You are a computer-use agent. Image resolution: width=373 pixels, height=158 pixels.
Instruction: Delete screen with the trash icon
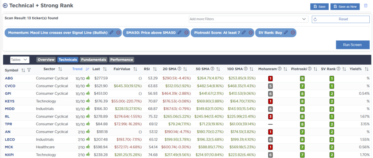coord(366,6)
